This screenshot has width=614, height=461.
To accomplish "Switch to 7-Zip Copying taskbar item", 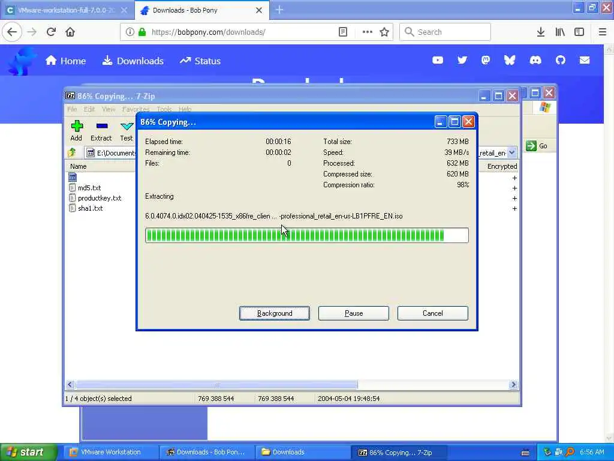I will click(400, 453).
